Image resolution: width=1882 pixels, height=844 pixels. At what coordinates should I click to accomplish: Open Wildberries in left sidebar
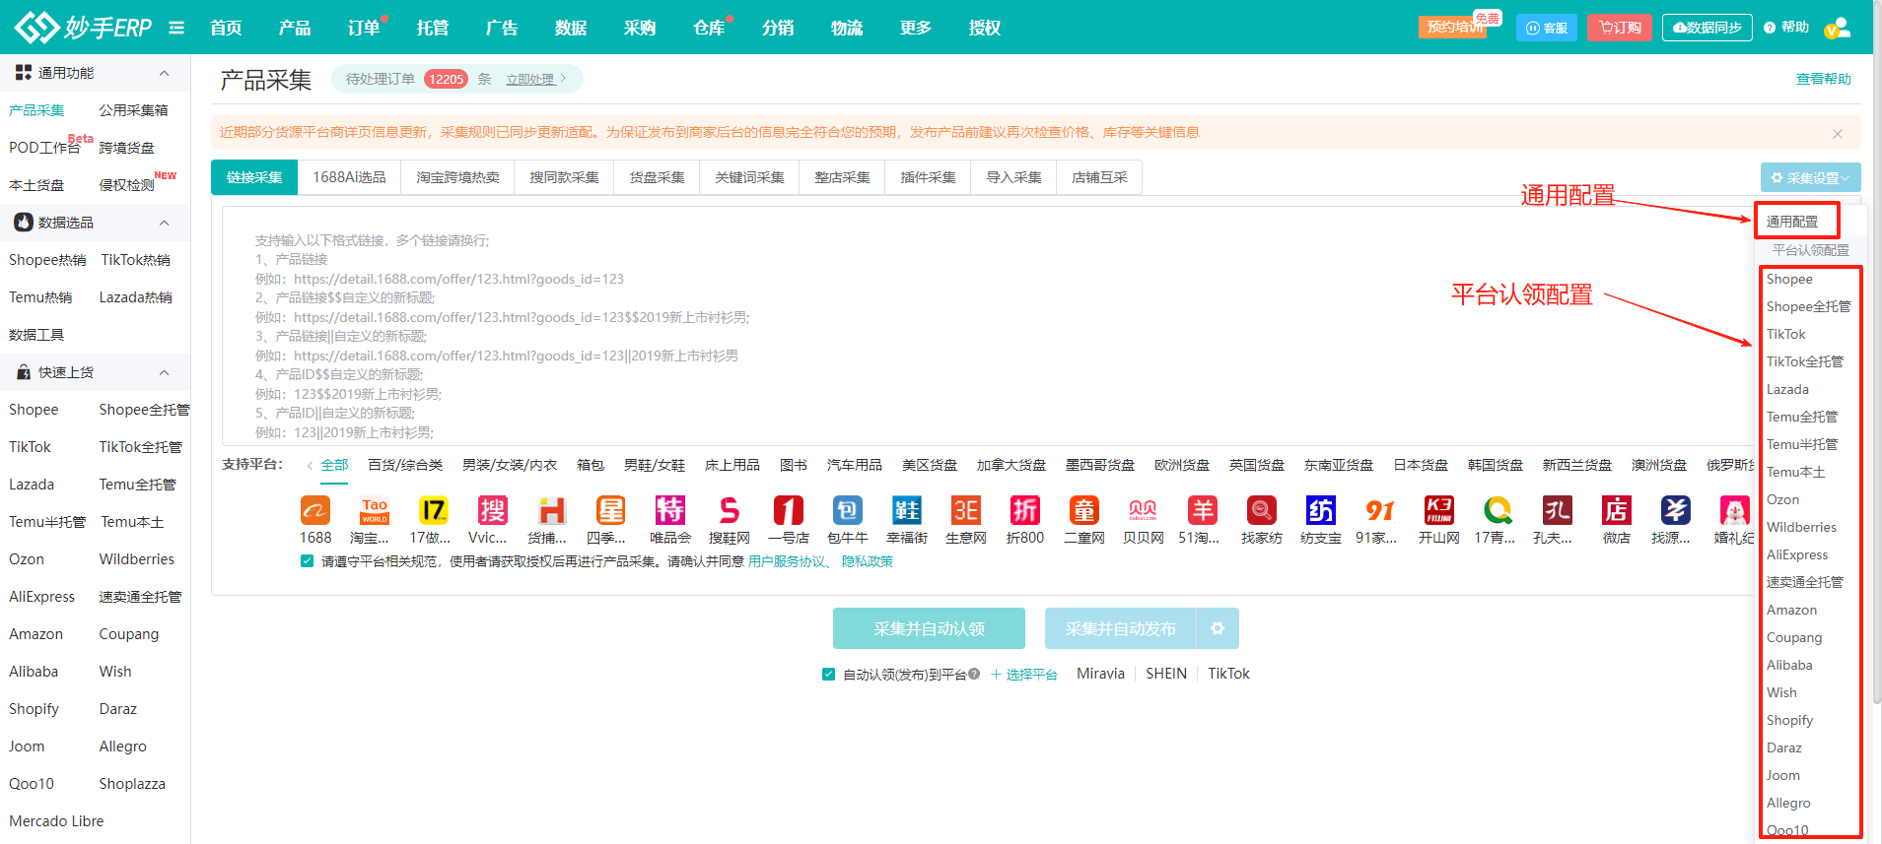coord(137,559)
